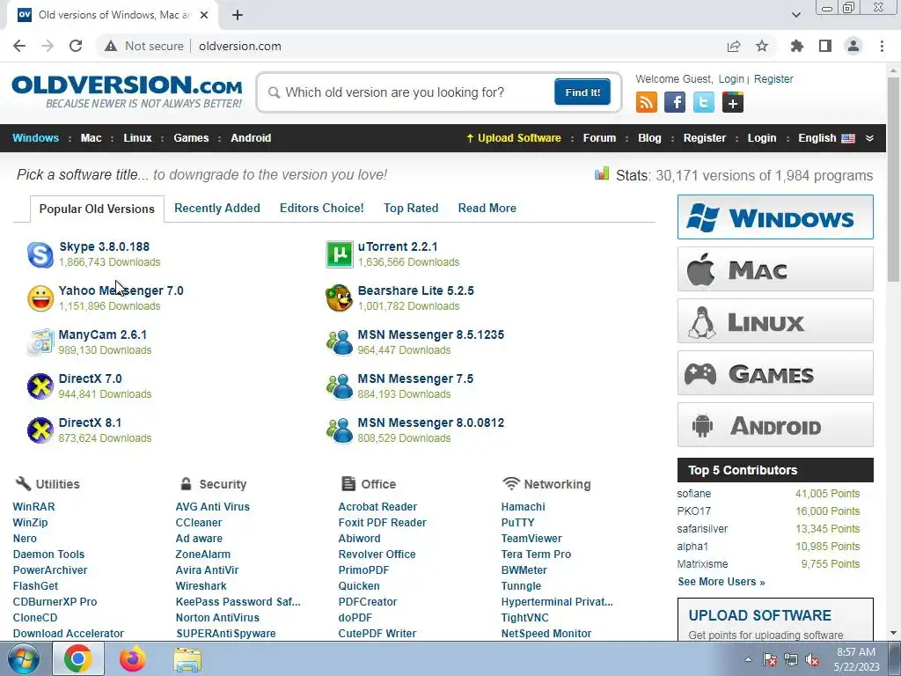Viewport: 901px width, 676px height.
Task: Click See More Users link
Action: click(x=722, y=582)
